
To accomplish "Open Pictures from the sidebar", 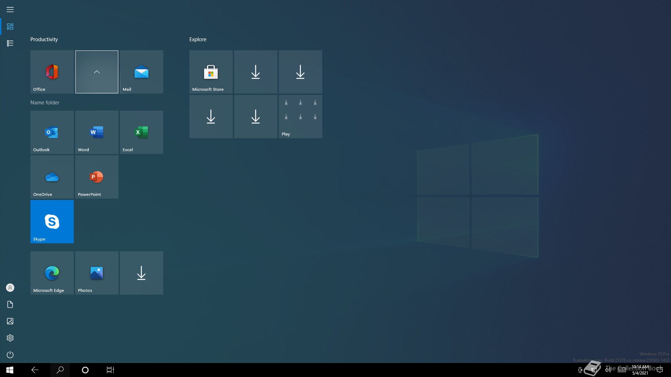I will click(10, 321).
